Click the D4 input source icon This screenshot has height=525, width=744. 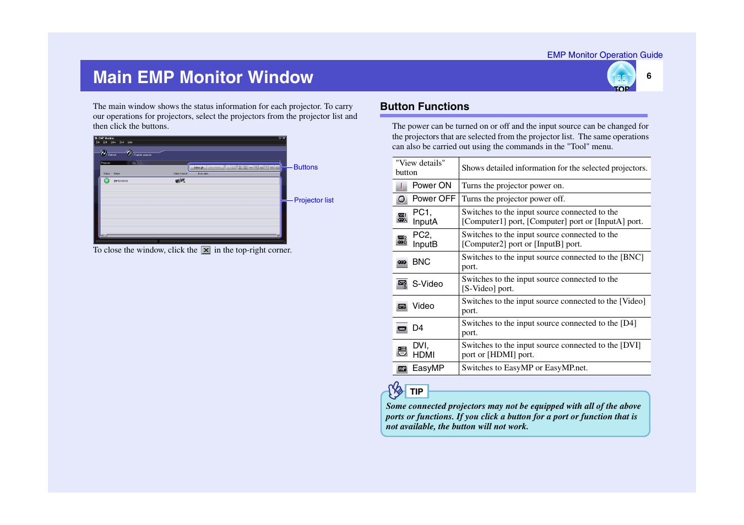pyautogui.click(x=402, y=329)
